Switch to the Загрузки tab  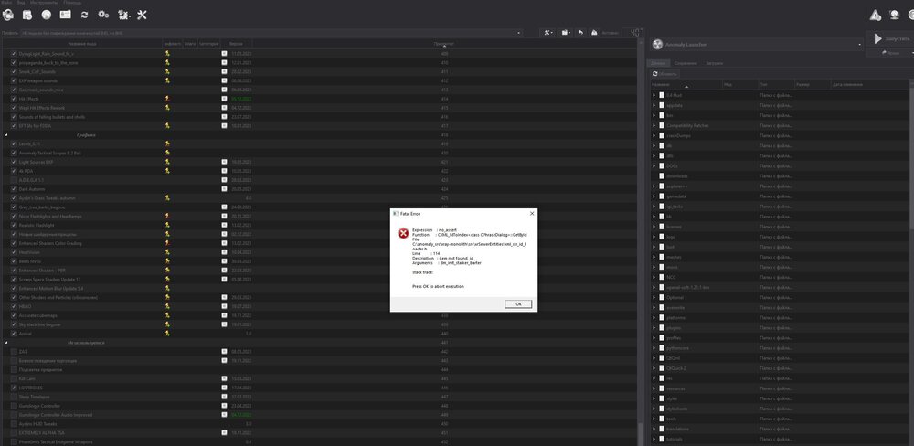pyautogui.click(x=714, y=63)
